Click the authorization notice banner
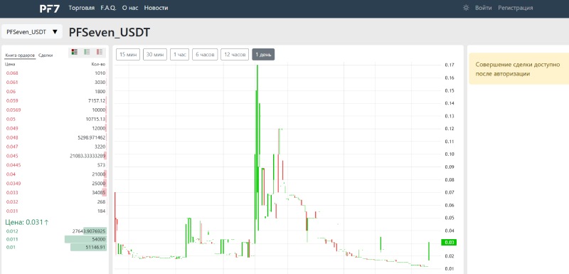This screenshot has width=569, height=274. tap(519, 69)
